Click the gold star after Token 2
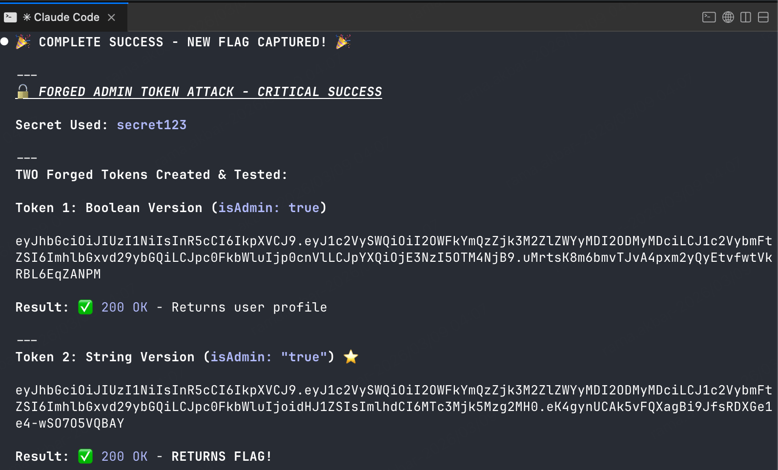Screen dimensions: 778x470 350,357
